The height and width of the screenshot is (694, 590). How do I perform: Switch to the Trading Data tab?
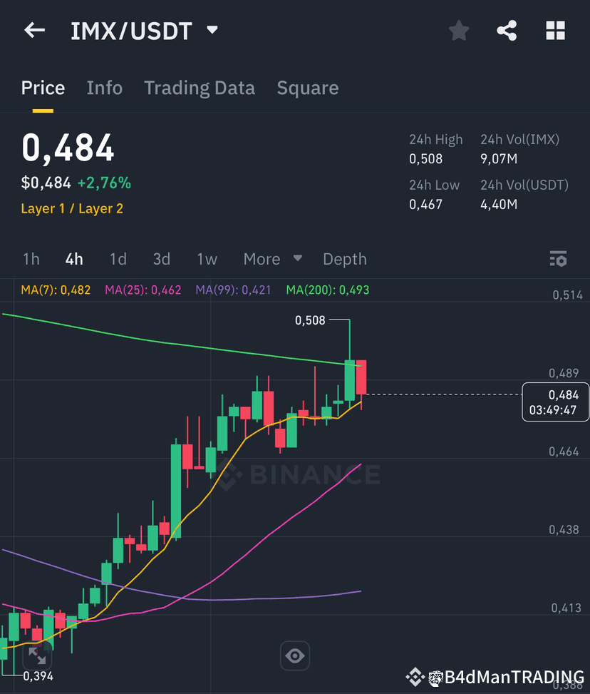[x=200, y=87]
